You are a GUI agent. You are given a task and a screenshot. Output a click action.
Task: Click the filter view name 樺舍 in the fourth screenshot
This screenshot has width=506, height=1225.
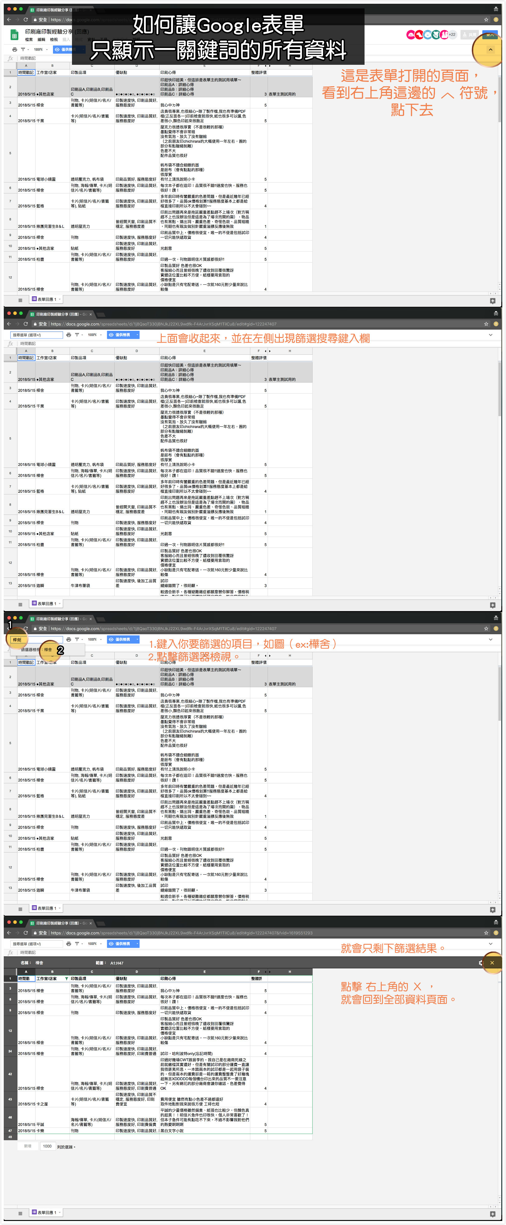point(40,963)
